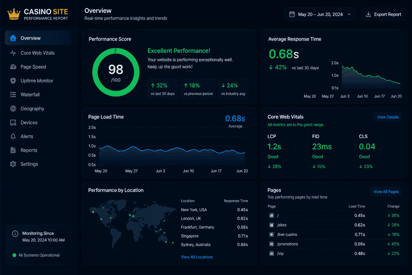Click the Monitoring Since info icon

(x=15, y=234)
